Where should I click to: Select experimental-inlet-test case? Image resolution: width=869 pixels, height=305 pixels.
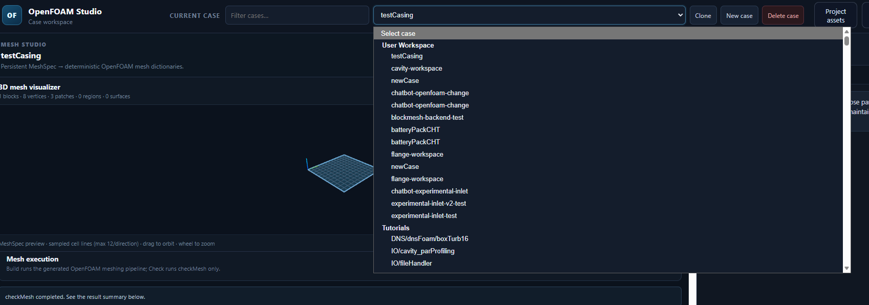pos(608,215)
